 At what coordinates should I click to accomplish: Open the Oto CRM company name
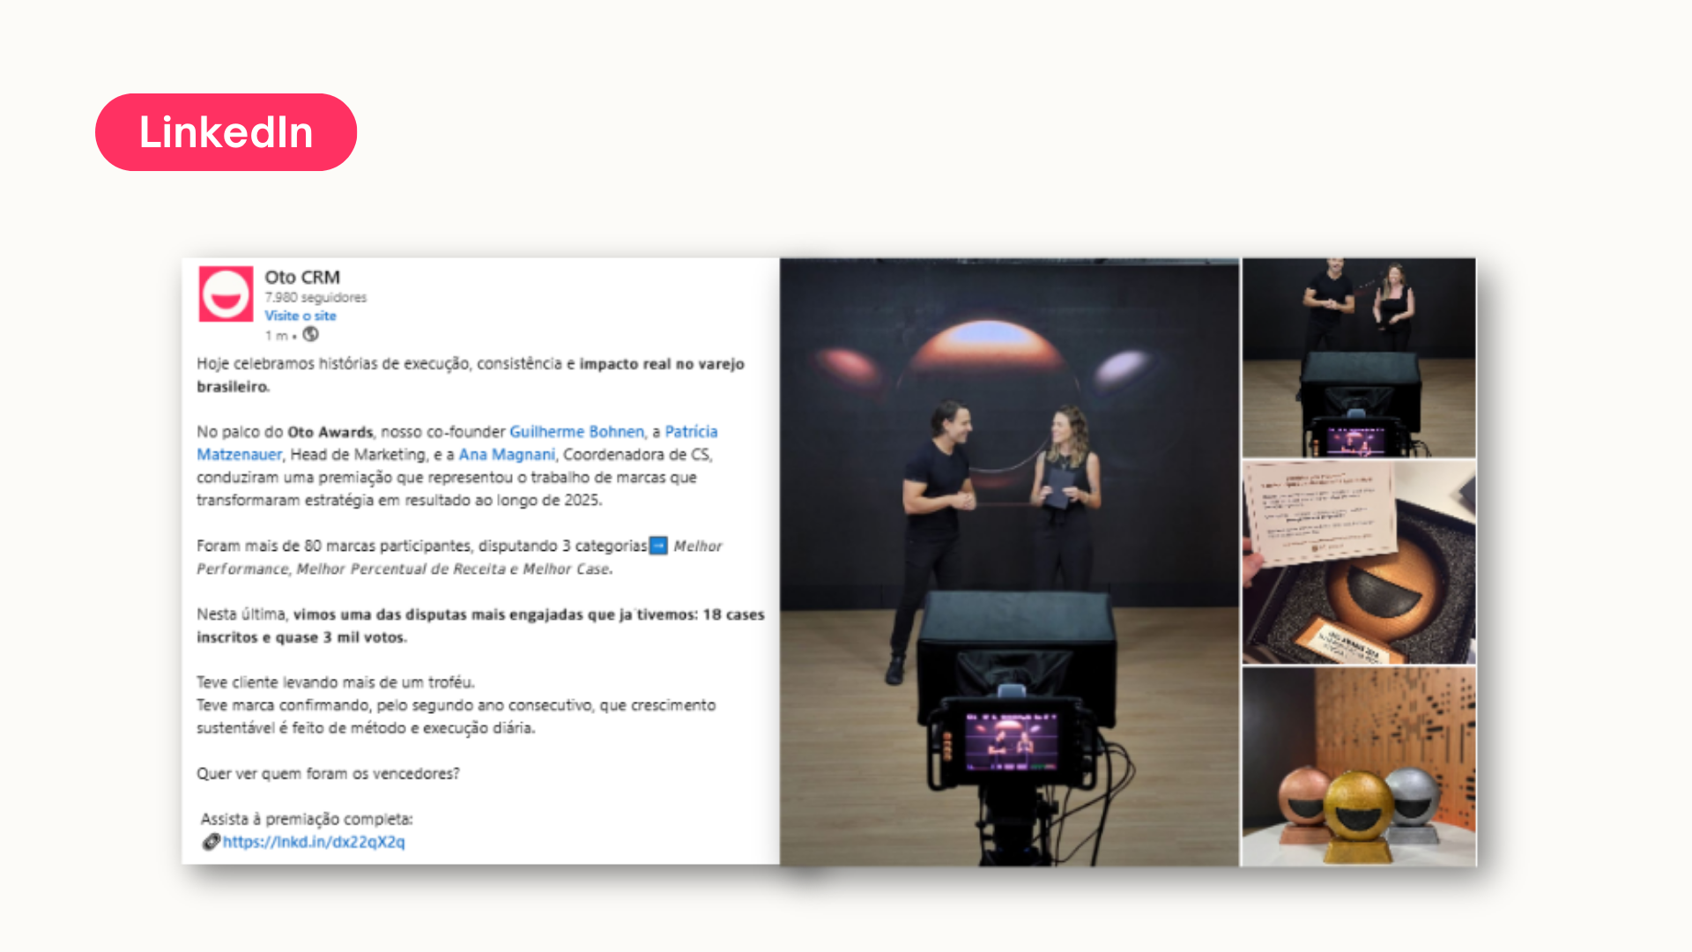pos(302,277)
